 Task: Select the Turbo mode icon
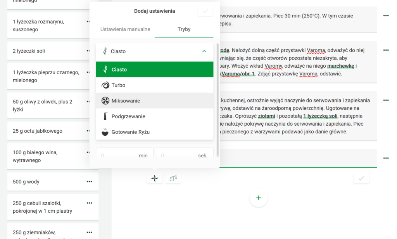pos(105,85)
